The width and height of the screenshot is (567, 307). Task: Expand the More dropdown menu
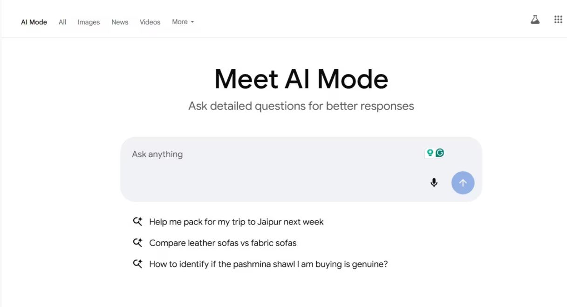click(x=183, y=22)
